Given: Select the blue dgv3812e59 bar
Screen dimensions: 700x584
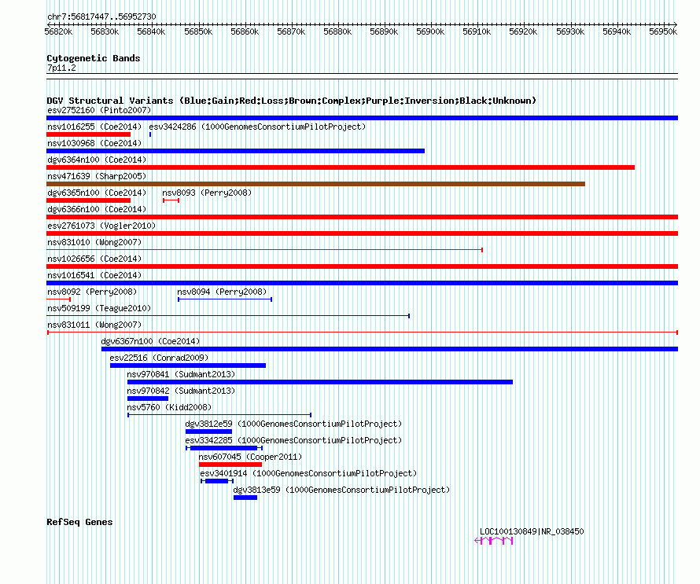Looking at the screenshot, I should (x=208, y=432).
